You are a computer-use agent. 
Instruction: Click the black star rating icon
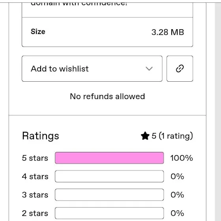[x=145, y=136]
